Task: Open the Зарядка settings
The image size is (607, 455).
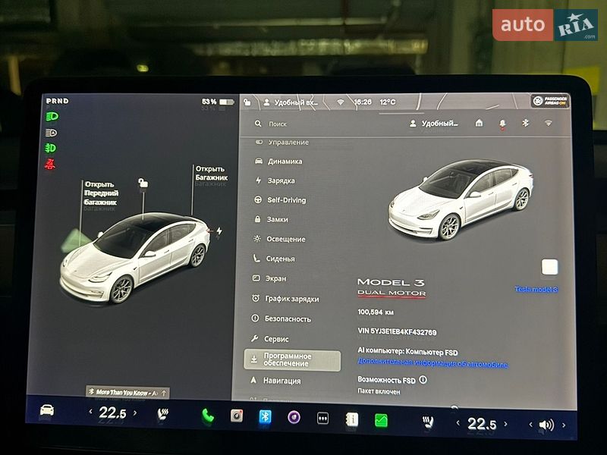Action: tap(275, 180)
